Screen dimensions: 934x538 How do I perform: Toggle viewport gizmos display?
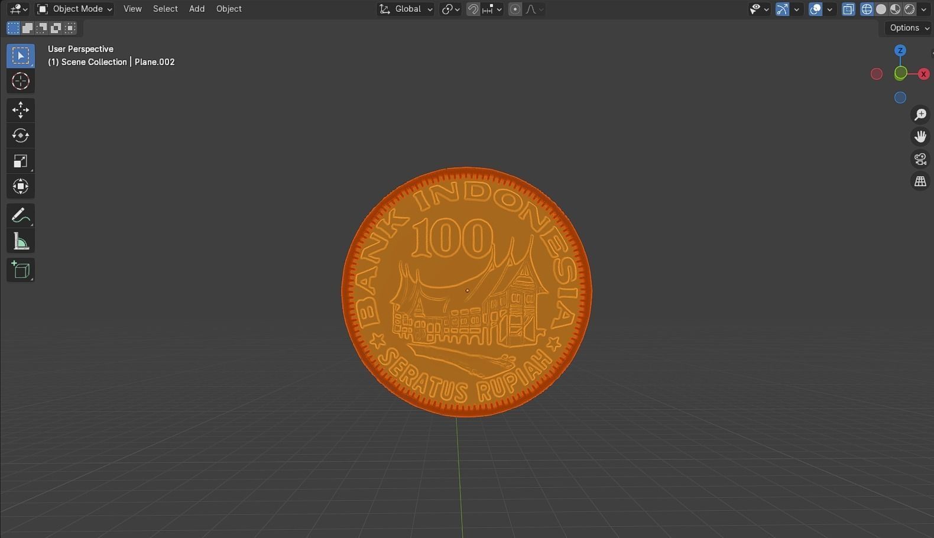782,9
